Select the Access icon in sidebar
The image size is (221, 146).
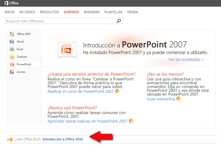12,72
